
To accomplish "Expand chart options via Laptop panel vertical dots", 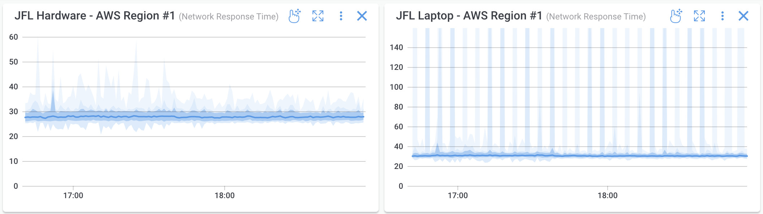I will (x=722, y=16).
